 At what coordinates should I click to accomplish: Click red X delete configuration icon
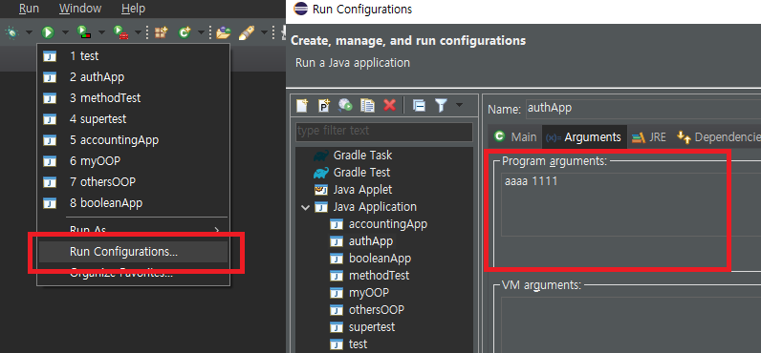pos(390,105)
